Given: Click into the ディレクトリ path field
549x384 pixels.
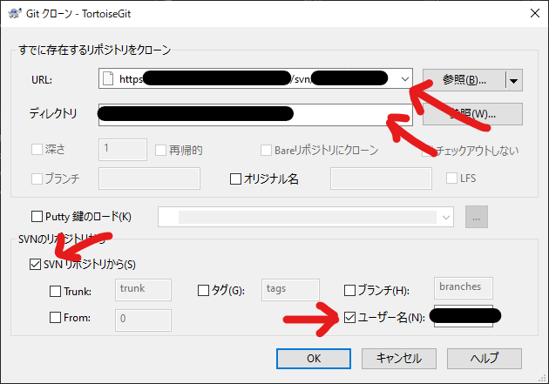Looking at the screenshot, I should 255,114.
